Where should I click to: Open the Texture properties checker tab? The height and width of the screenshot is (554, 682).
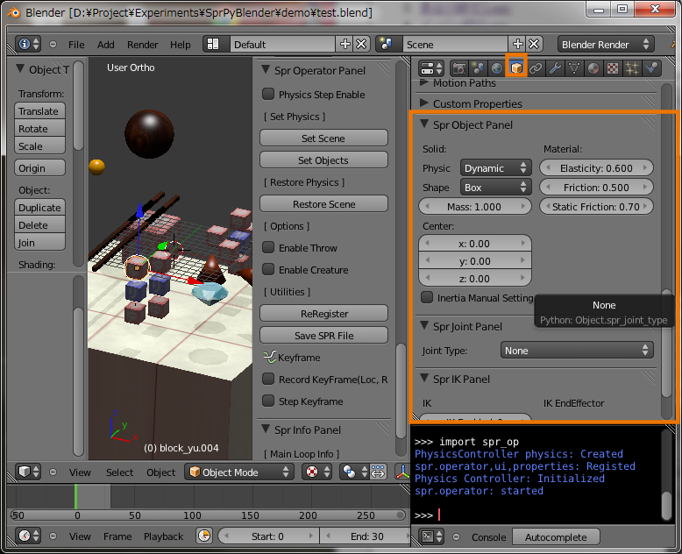(x=613, y=68)
